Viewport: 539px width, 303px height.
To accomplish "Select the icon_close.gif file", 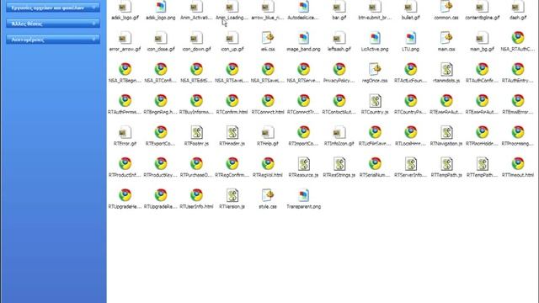I will 161,38.
